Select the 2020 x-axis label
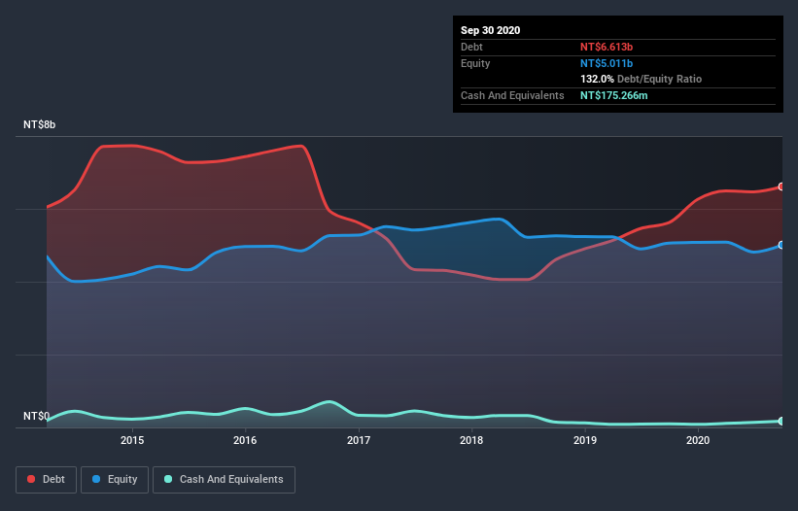798x511 pixels. [x=698, y=440]
